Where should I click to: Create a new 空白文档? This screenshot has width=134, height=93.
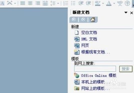(86, 32)
